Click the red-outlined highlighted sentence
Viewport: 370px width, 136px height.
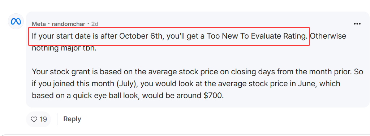point(169,36)
